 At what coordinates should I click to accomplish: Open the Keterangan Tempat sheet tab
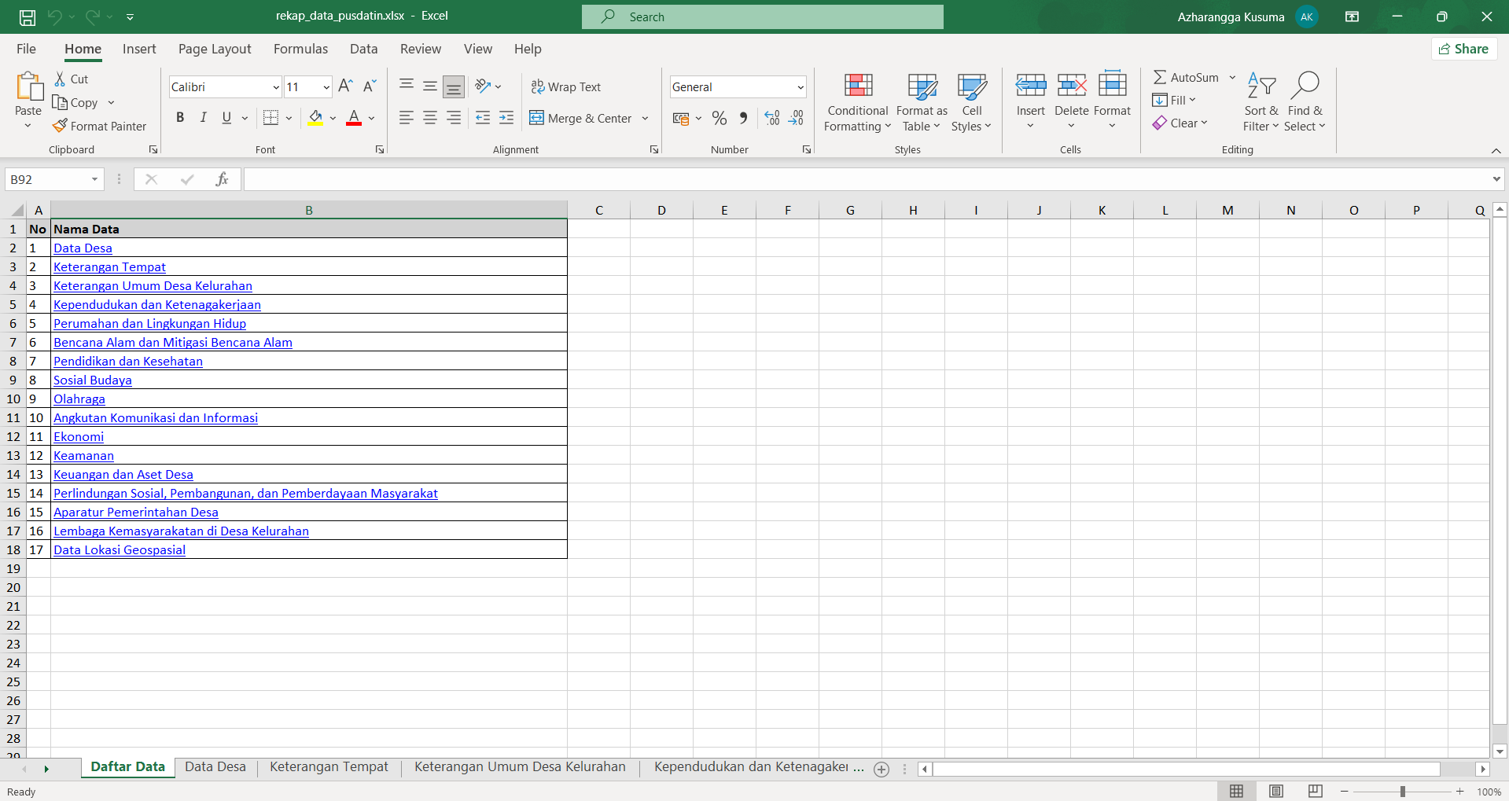[329, 767]
